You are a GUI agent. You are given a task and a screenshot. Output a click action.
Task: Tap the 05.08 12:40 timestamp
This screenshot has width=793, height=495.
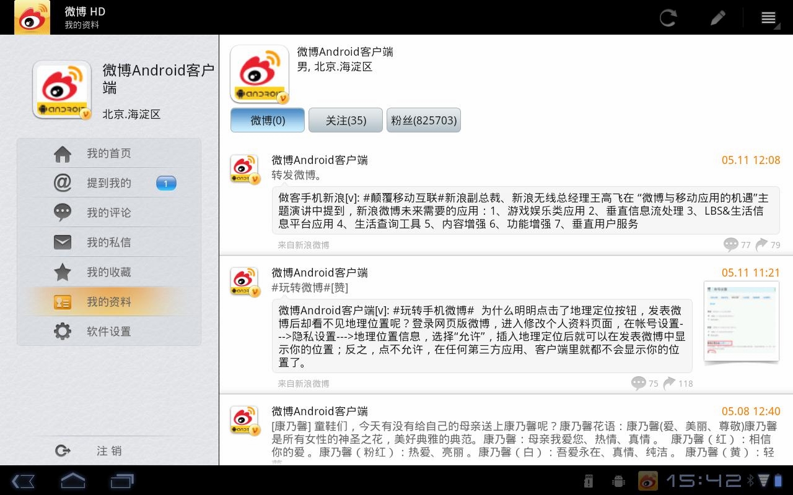751,411
